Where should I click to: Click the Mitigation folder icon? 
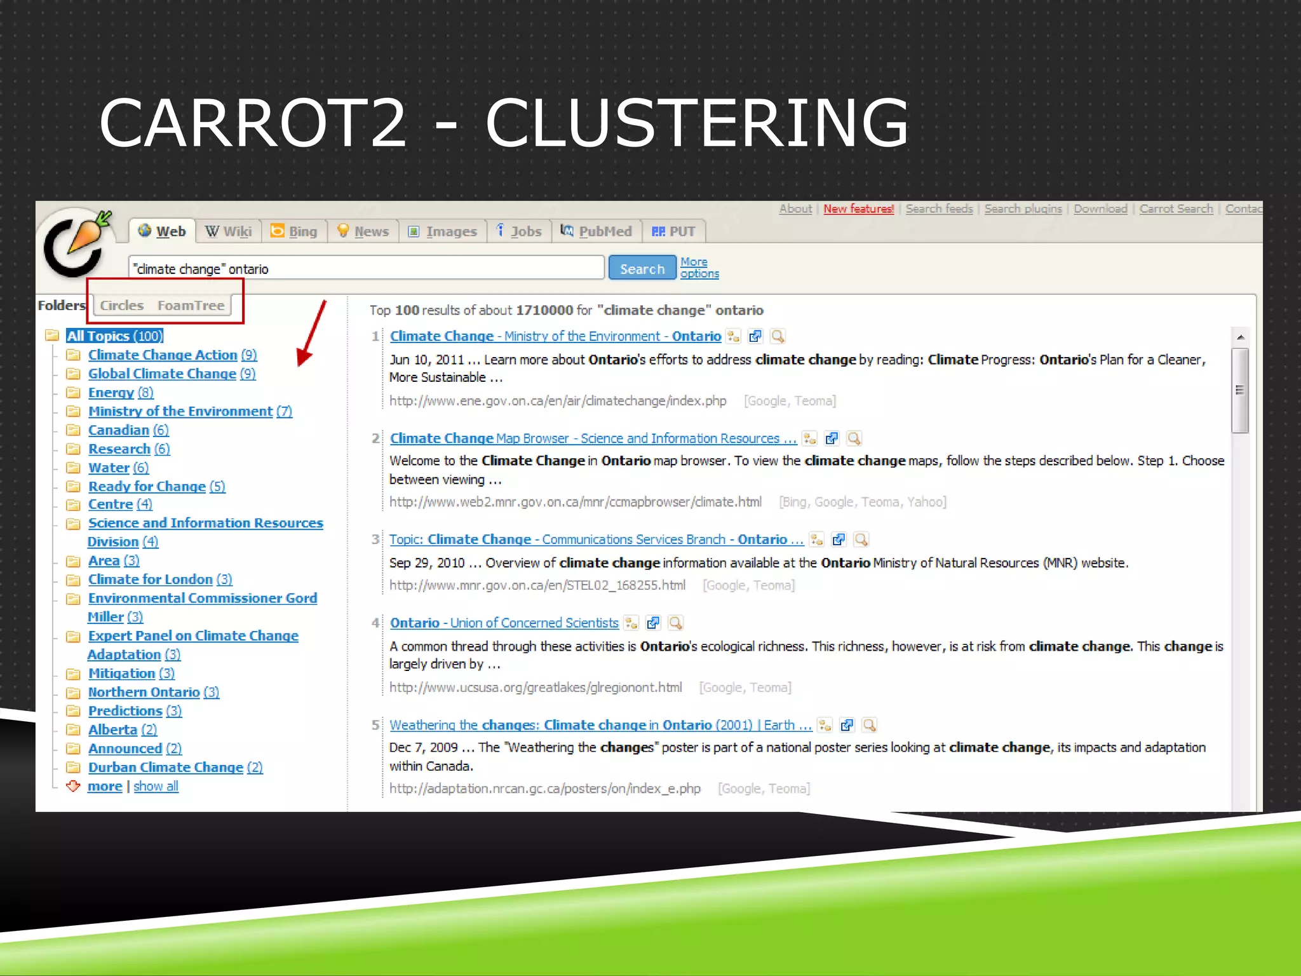tap(74, 673)
